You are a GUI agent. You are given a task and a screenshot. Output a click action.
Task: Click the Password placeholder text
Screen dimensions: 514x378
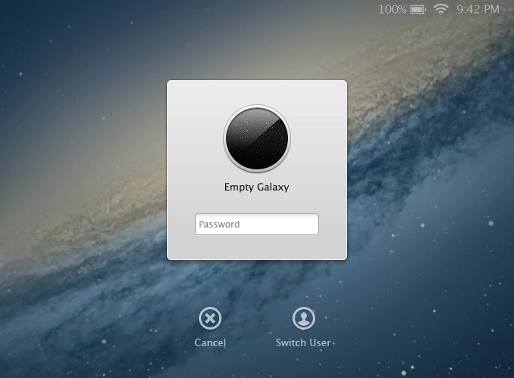click(x=219, y=225)
